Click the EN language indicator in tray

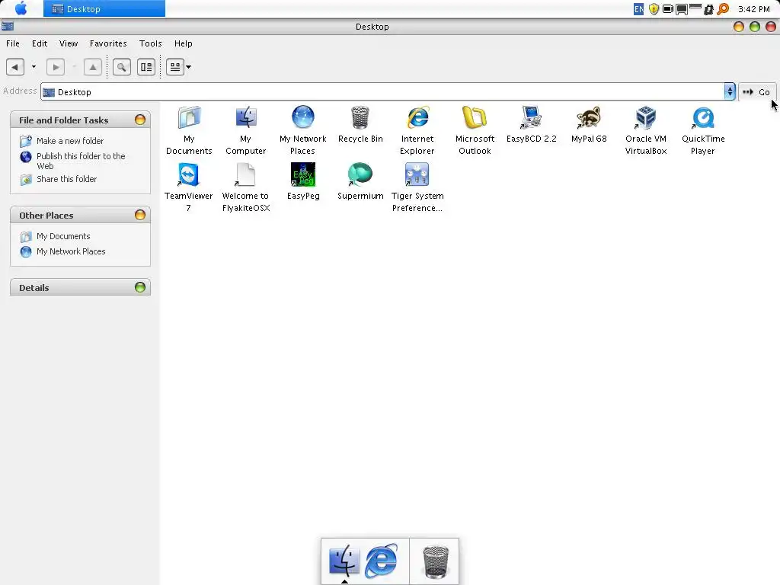pos(638,9)
